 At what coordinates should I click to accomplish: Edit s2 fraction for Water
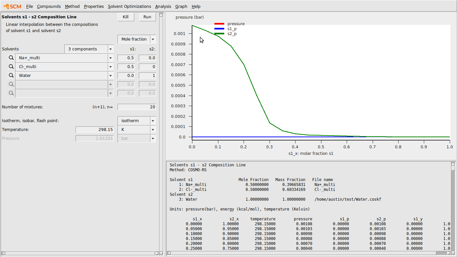[147, 76]
